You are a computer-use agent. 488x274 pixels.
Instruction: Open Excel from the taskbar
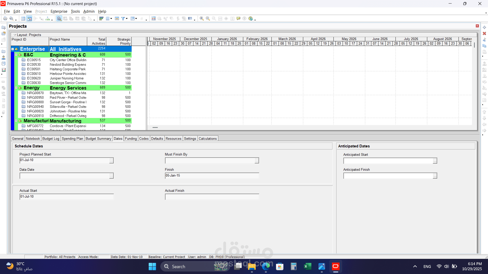click(x=308, y=267)
